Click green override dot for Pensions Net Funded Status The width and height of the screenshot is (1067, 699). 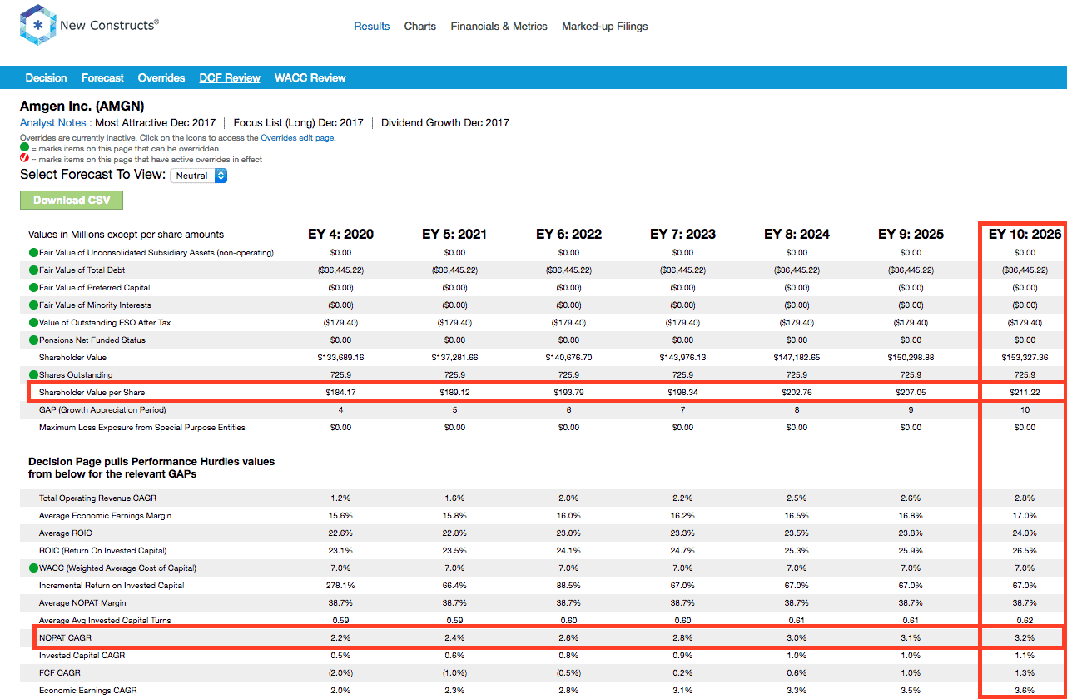[33, 340]
